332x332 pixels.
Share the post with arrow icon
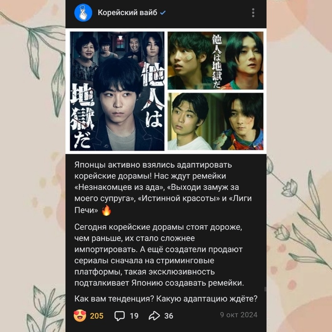coord(154,316)
